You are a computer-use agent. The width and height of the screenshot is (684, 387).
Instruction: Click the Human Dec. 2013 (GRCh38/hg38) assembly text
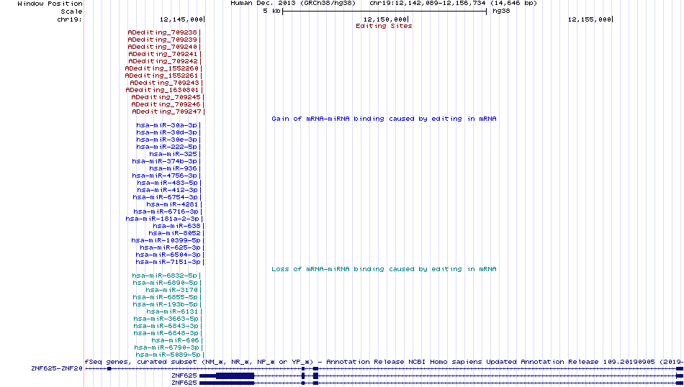point(293,3)
